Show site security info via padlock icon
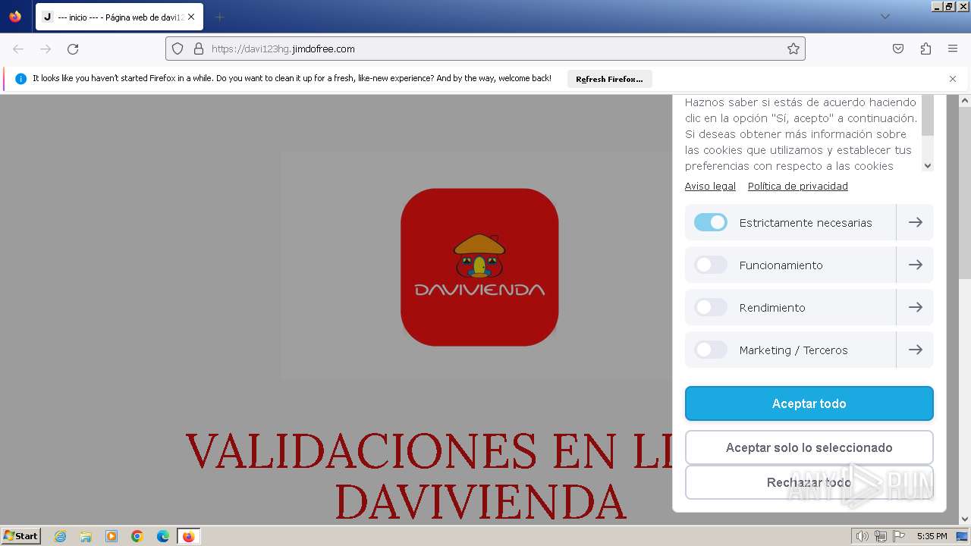The image size is (971, 546). [x=199, y=49]
